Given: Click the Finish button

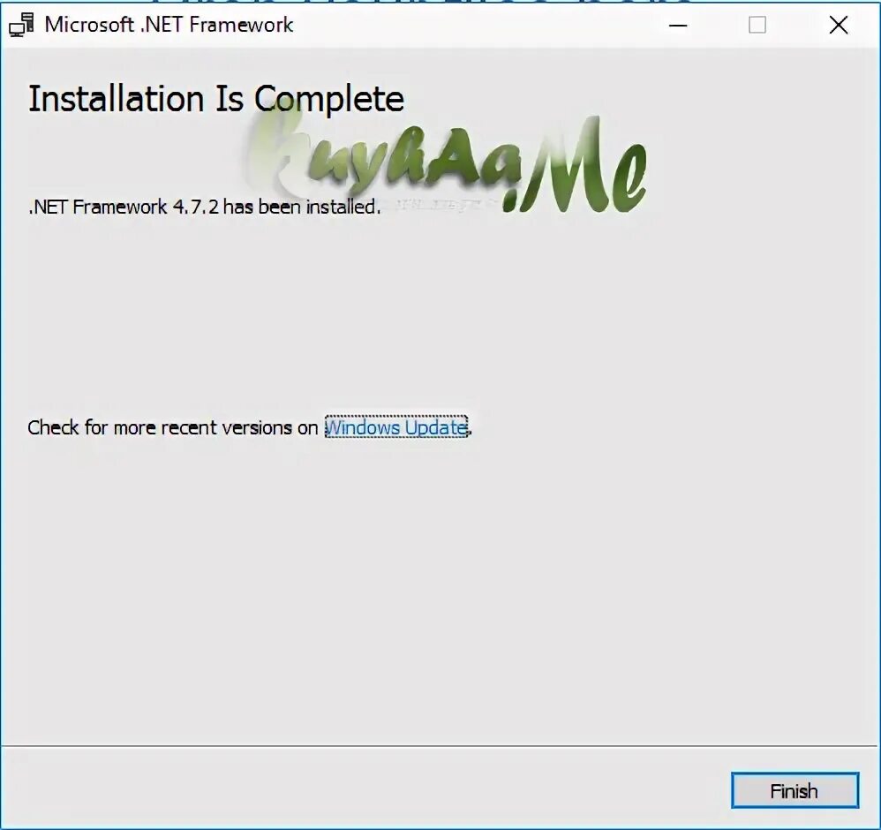Looking at the screenshot, I should (x=794, y=790).
